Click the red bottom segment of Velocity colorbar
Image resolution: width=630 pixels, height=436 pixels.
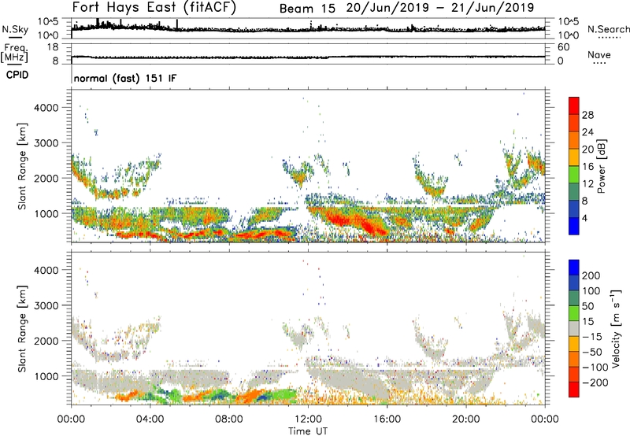(x=574, y=390)
